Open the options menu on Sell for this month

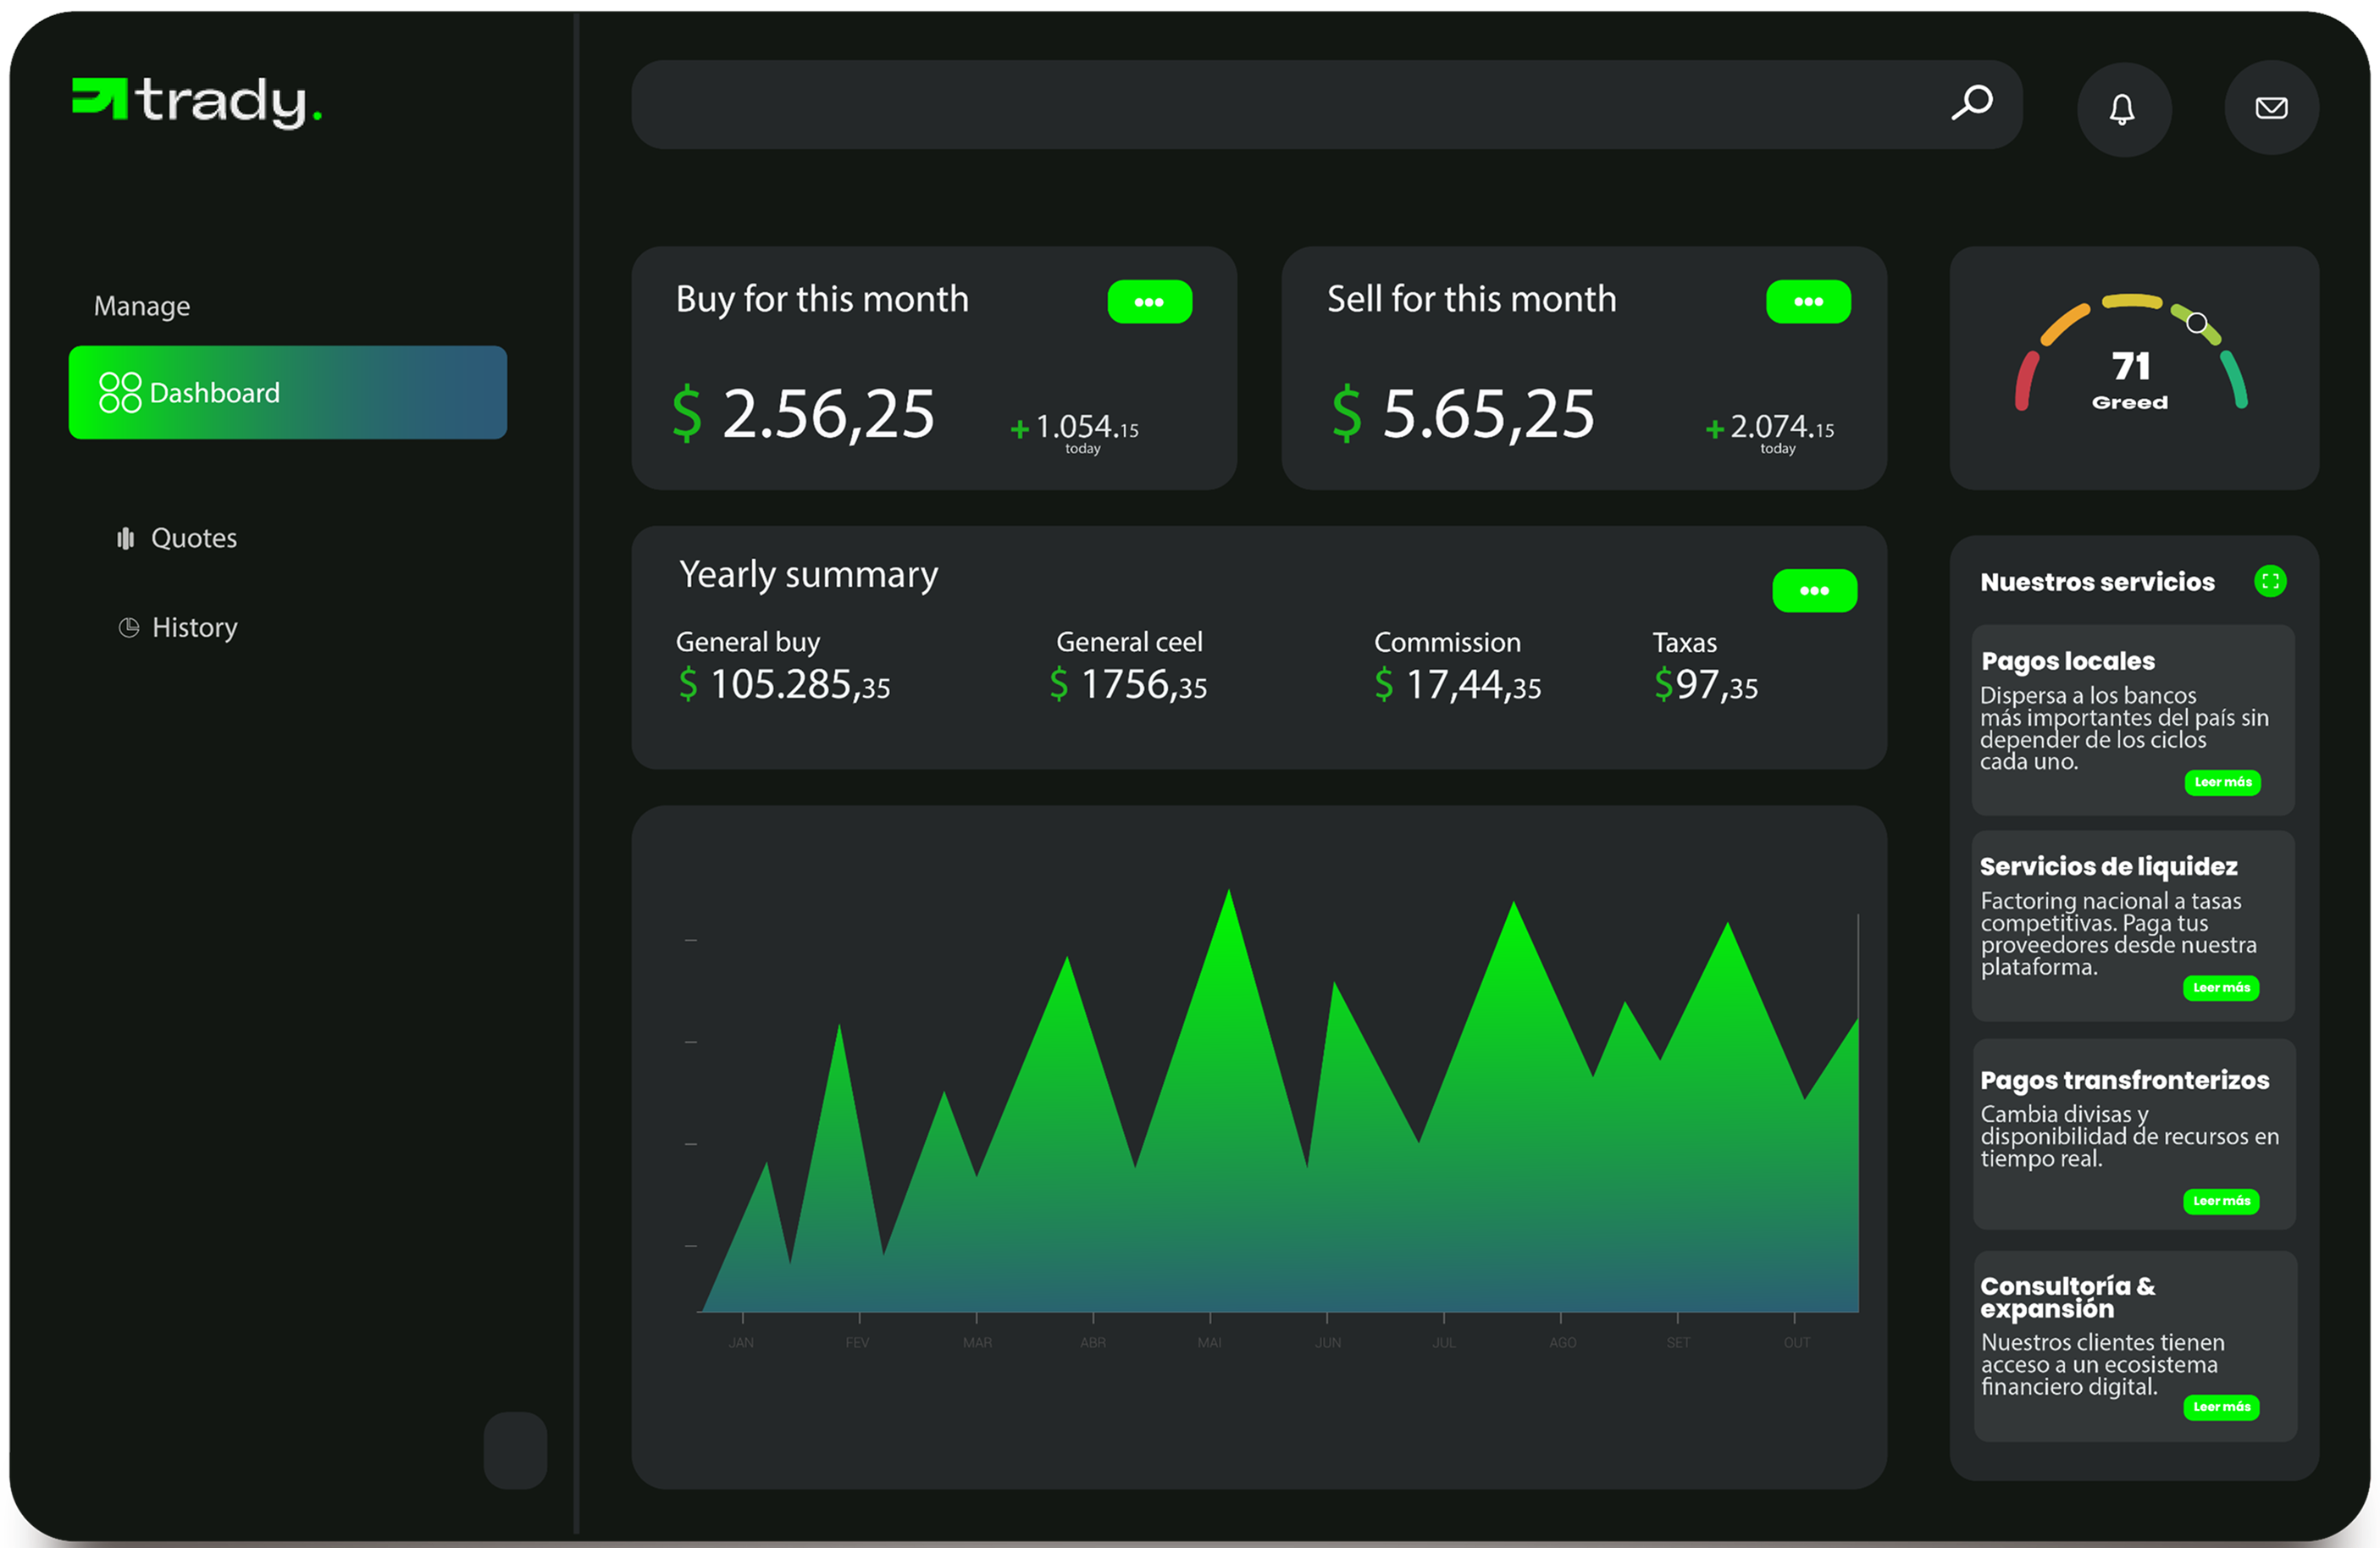[x=1808, y=301]
